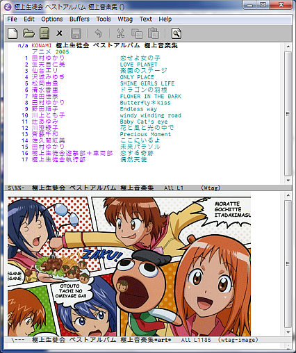This screenshot has height=353, width=296.
Task: Click the lower mode line showing (wtag-image)
Action: coord(148,340)
